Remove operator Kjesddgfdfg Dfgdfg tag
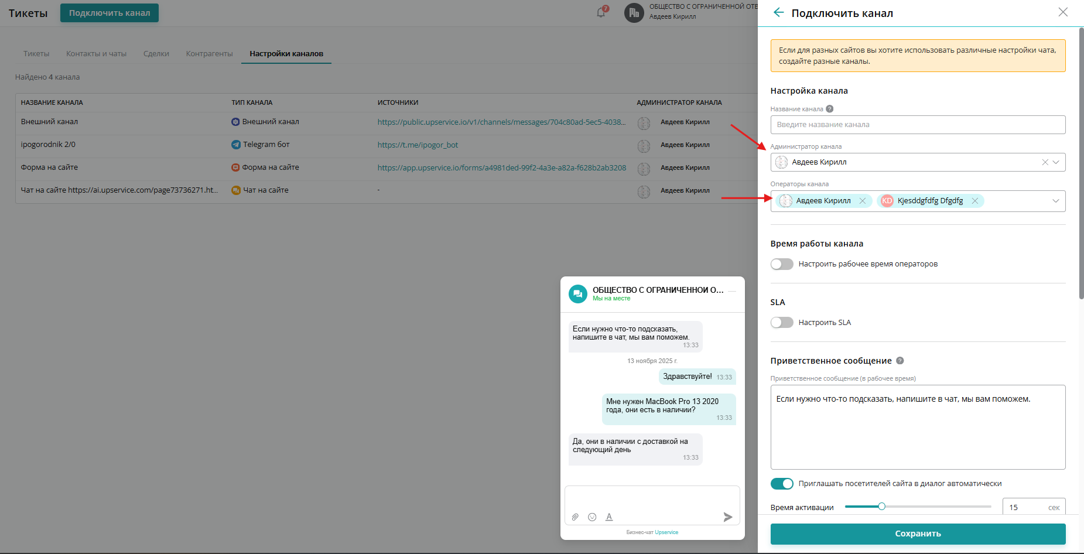The image size is (1084, 554). (x=975, y=201)
